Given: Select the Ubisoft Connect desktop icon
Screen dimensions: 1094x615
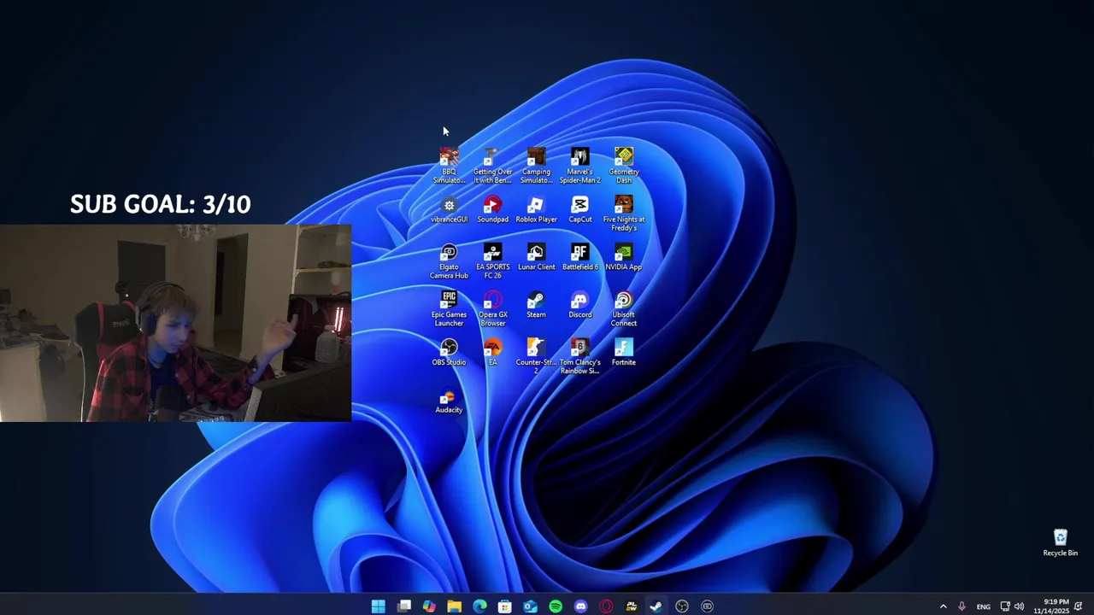Looking at the screenshot, I should click(x=624, y=309).
